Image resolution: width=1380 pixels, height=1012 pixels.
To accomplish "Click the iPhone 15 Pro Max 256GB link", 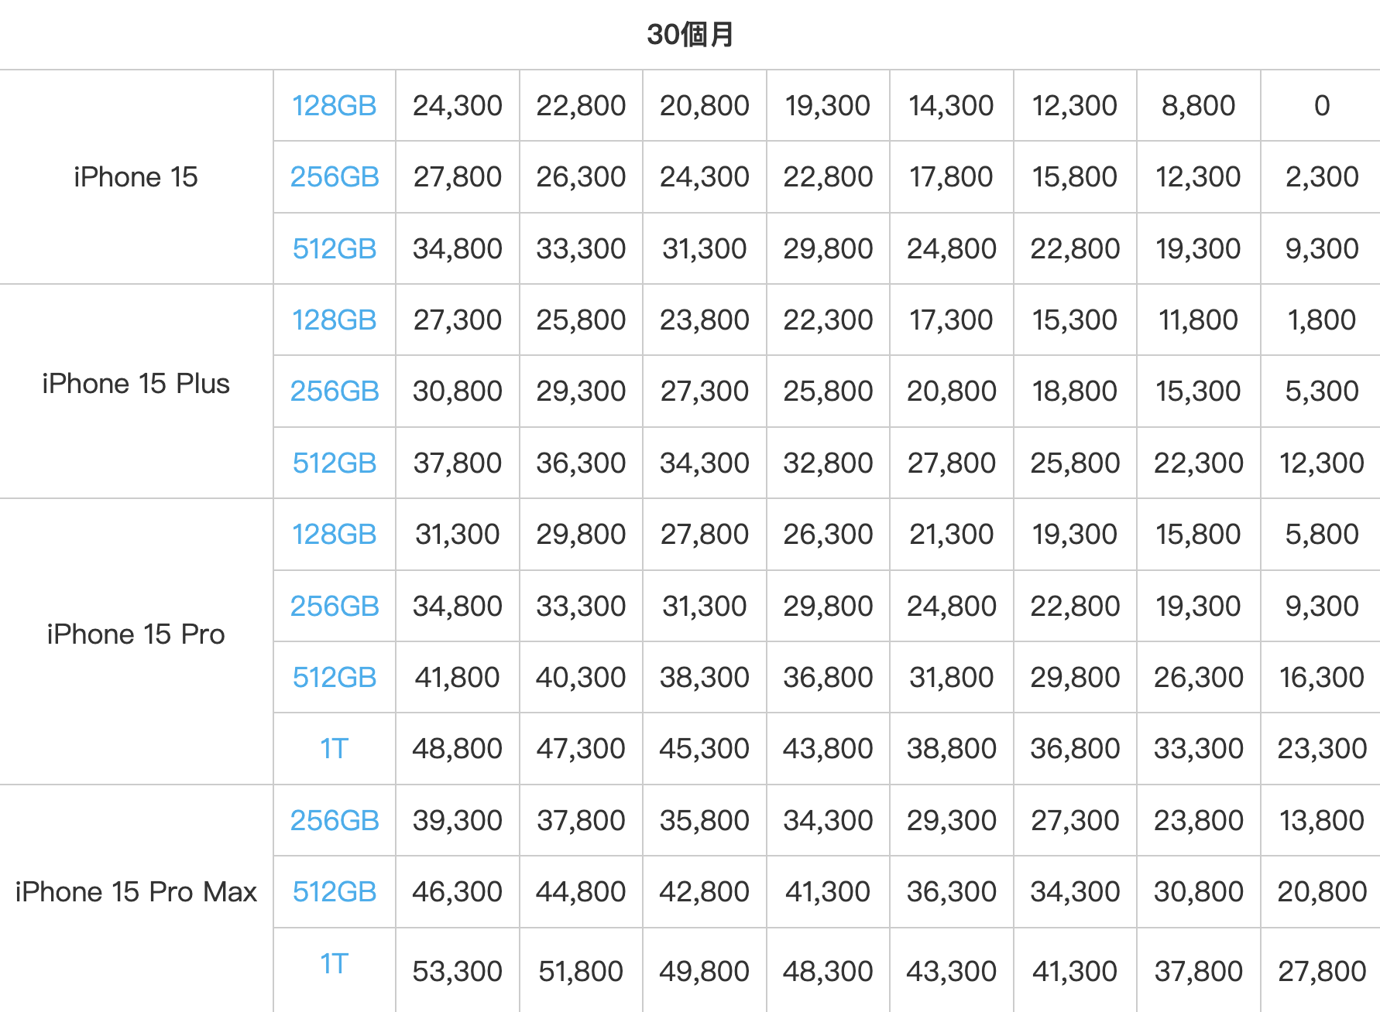I will pos(334,821).
